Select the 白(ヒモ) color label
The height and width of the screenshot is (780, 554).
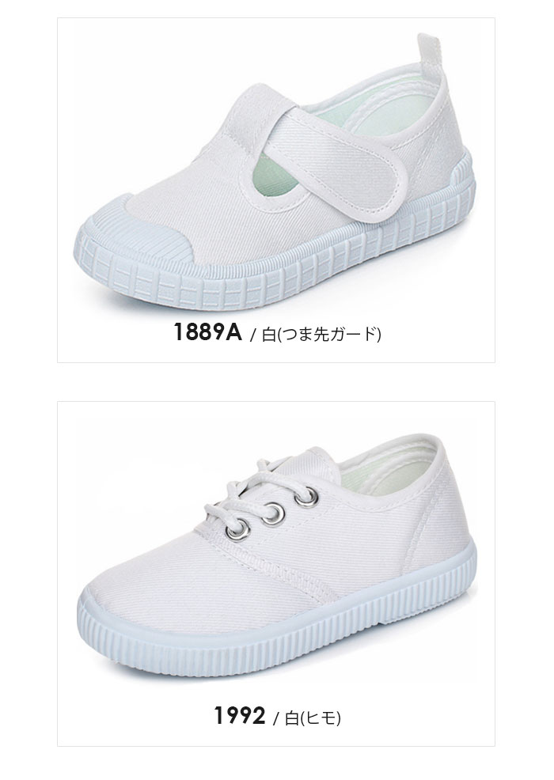pos(312,718)
